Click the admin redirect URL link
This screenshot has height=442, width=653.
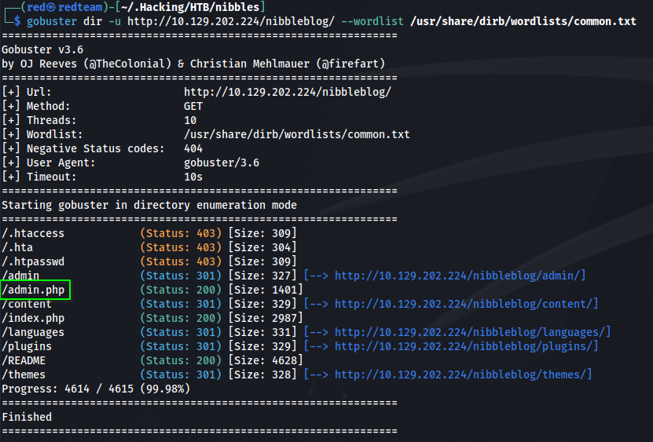pos(457,276)
